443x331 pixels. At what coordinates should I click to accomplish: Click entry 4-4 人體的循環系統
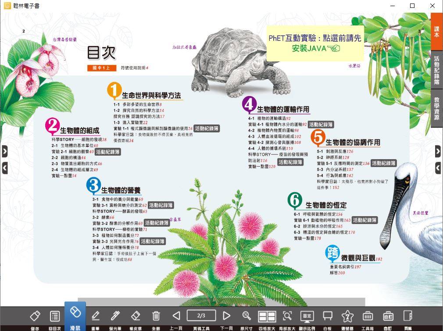[271, 148]
